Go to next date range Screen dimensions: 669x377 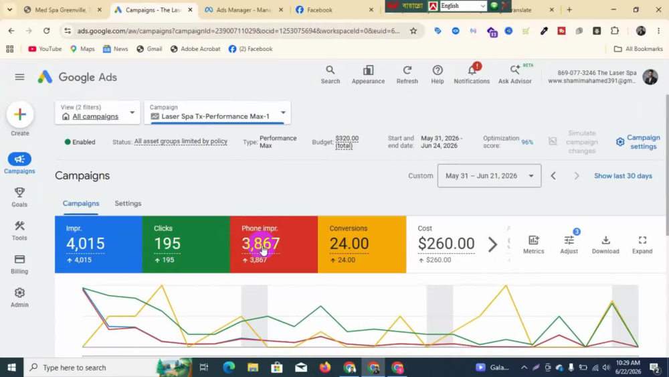(577, 175)
